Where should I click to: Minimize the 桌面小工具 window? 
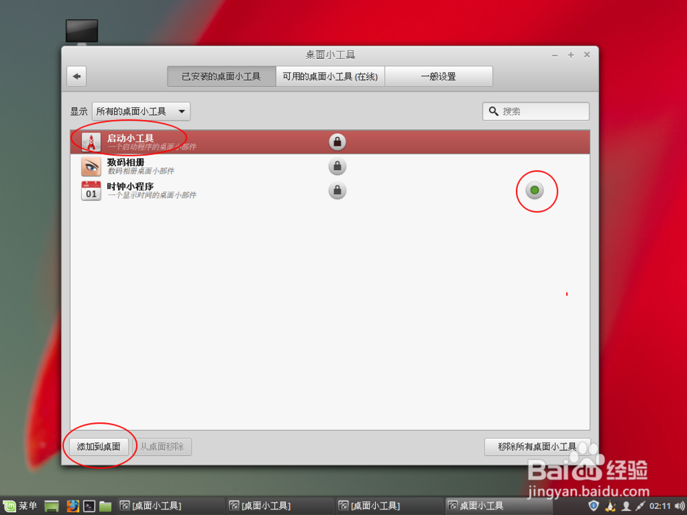[554, 55]
